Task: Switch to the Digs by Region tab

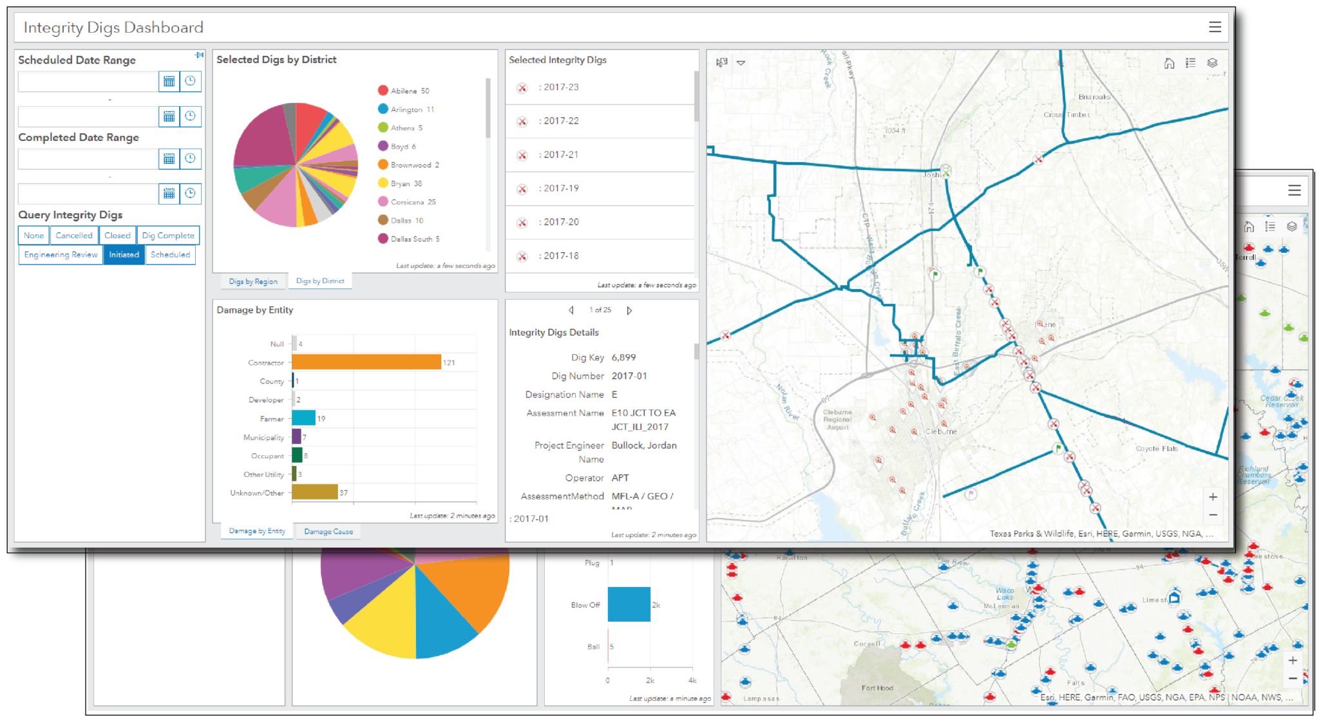Action: (x=253, y=282)
